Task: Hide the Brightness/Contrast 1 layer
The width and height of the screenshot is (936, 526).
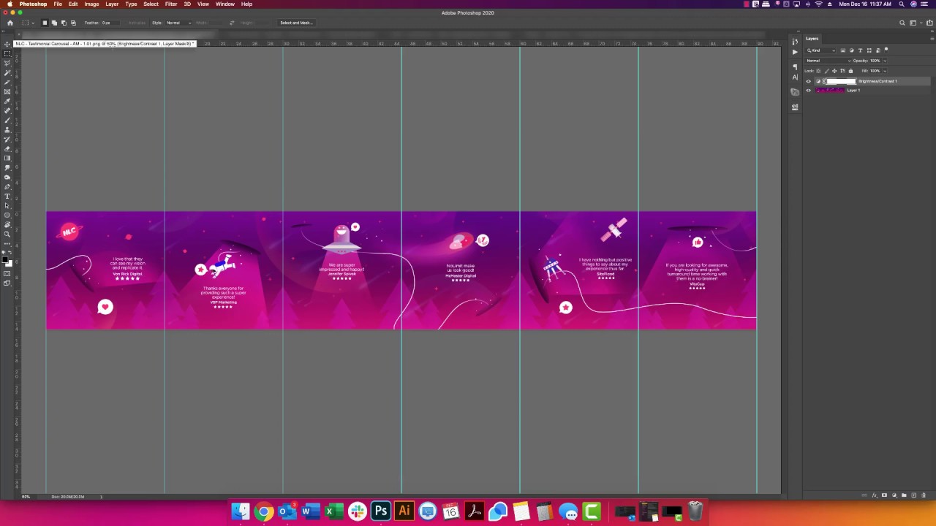Action: point(809,81)
